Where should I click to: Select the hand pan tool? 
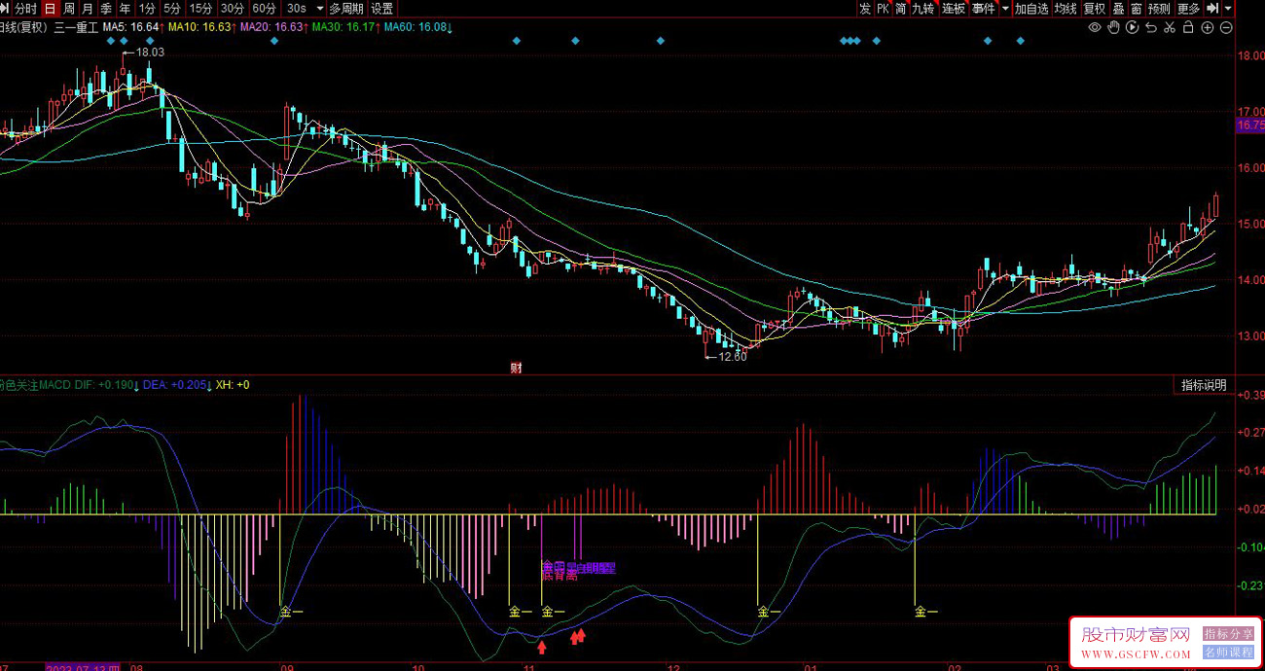(x=1113, y=27)
